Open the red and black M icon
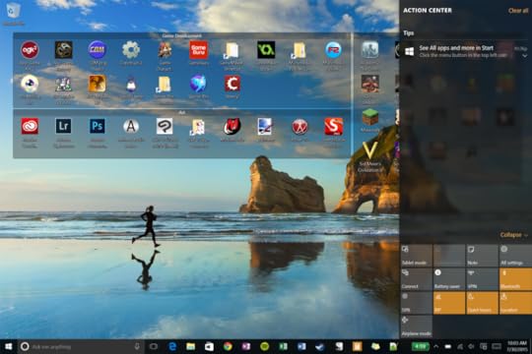 [x=233, y=126]
